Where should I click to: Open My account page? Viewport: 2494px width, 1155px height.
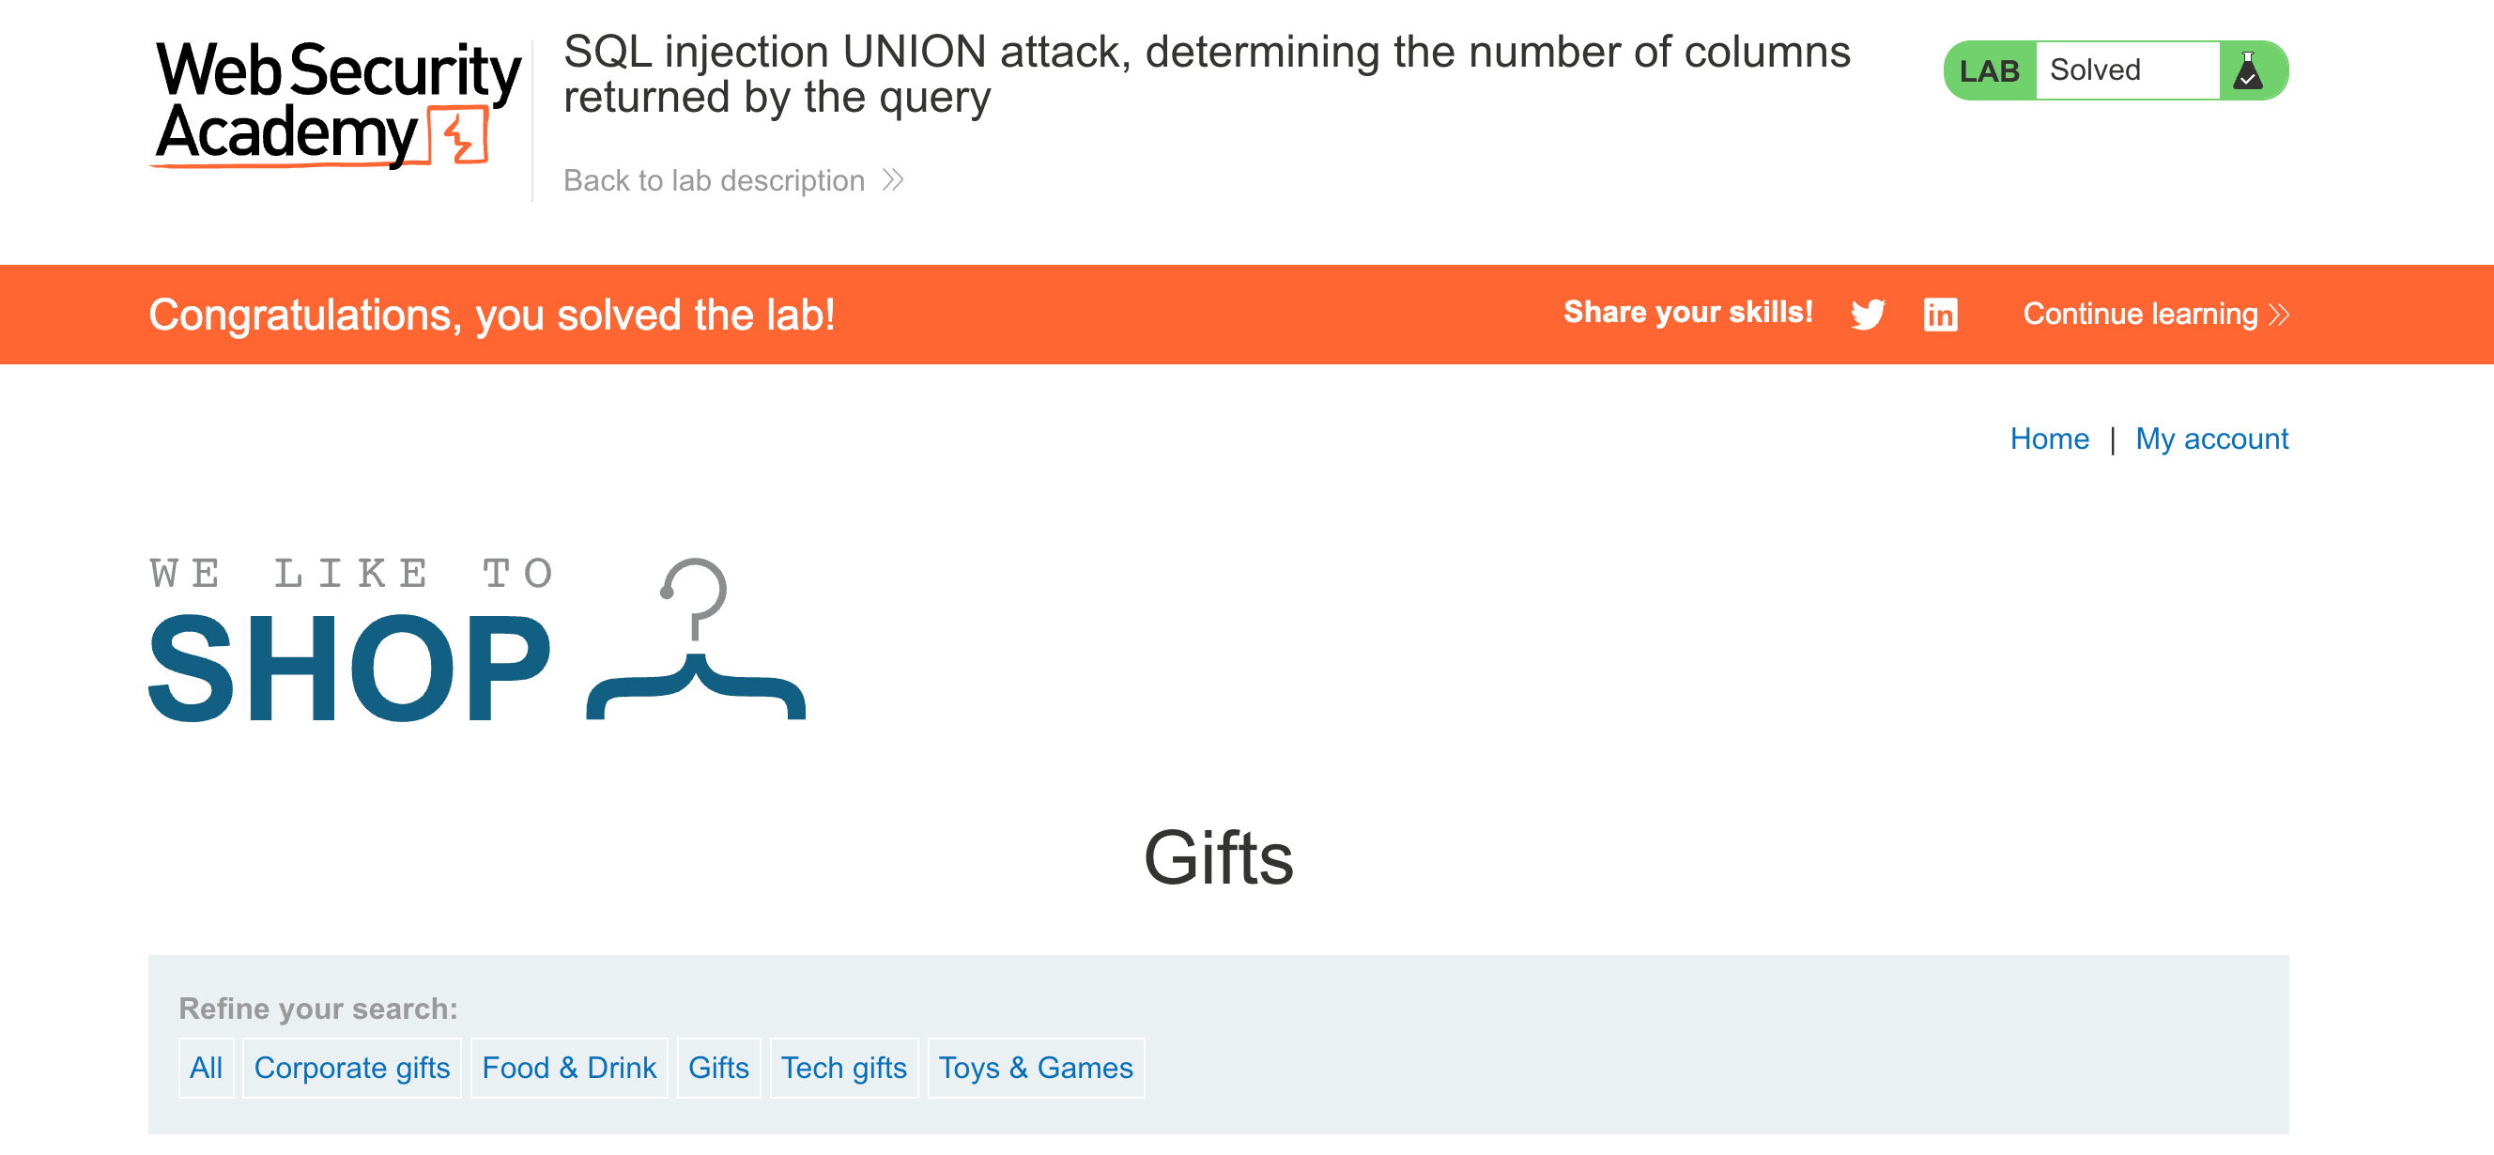click(x=2211, y=439)
